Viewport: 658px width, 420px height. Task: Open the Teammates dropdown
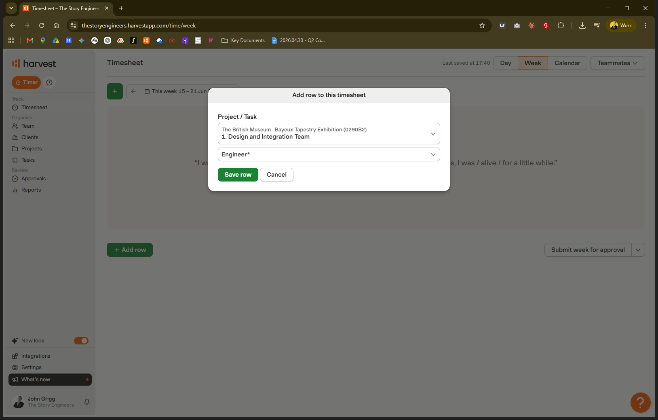(618, 63)
